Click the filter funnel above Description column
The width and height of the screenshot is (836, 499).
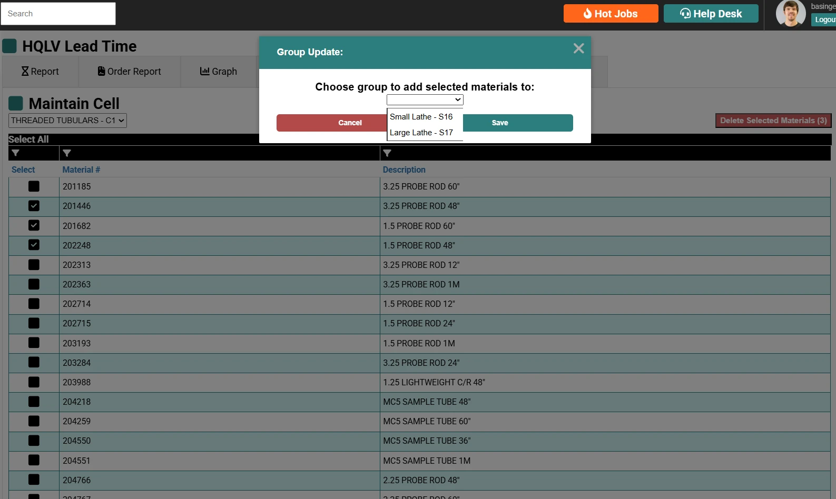click(x=387, y=153)
